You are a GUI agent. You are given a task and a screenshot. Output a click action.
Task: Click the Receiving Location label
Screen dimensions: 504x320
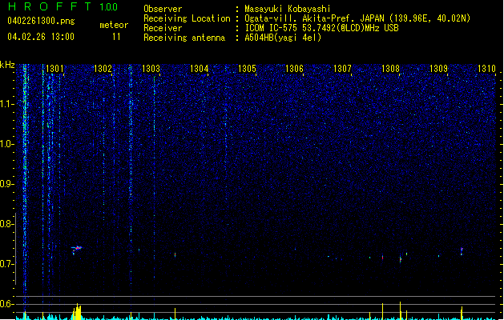point(187,18)
